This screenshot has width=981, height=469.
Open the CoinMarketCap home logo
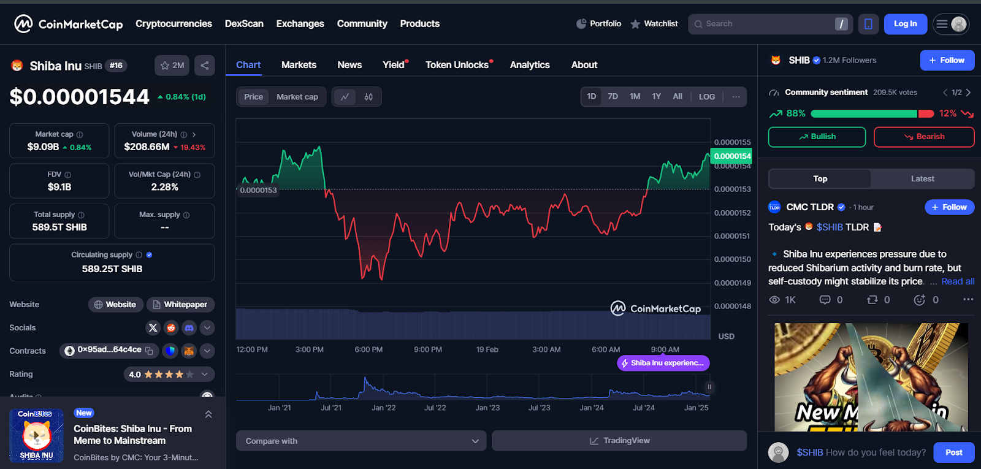click(x=68, y=24)
